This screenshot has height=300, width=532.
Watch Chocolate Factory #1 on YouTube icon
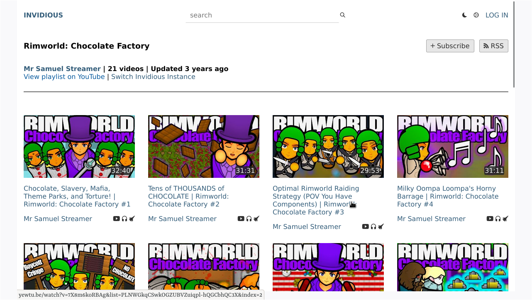pyautogui.click(x=116, y=219)
